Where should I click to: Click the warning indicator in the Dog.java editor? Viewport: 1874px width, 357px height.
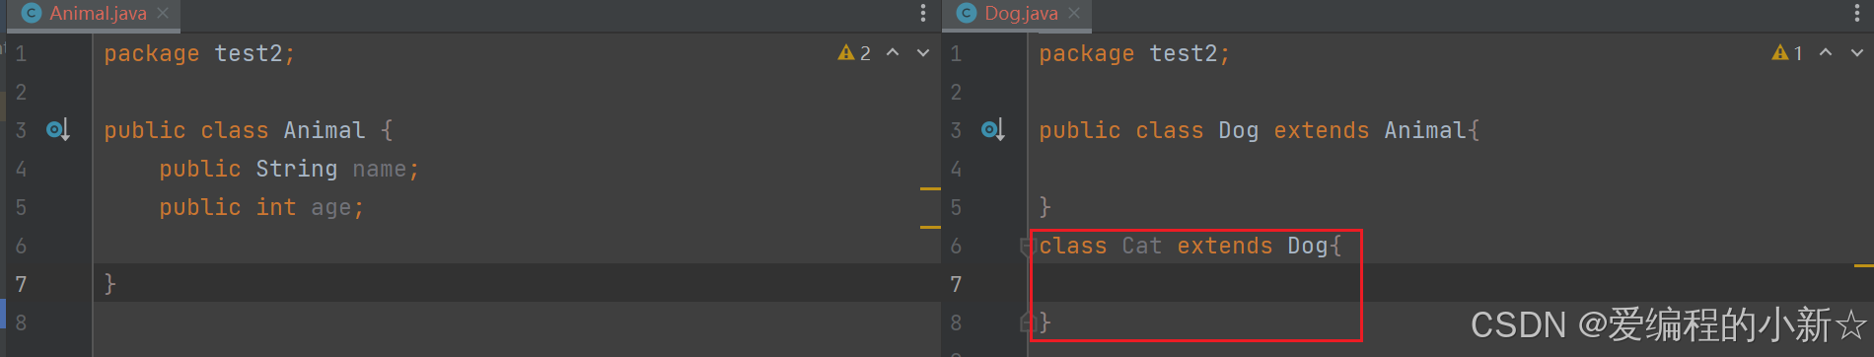point(1787,53)
